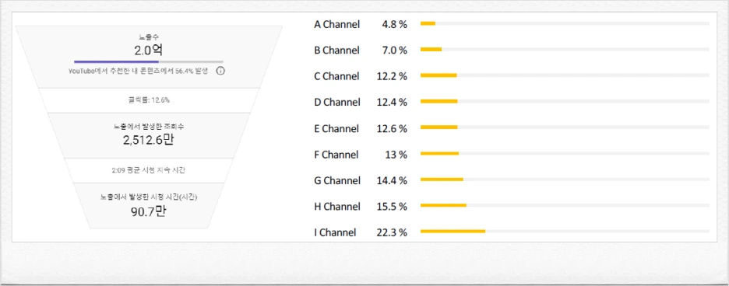Click the E Channel 12.6 % value
Image resolution: width=729 pixels, height=286 pixels.
pyautogui.click(x=392, y=128)
